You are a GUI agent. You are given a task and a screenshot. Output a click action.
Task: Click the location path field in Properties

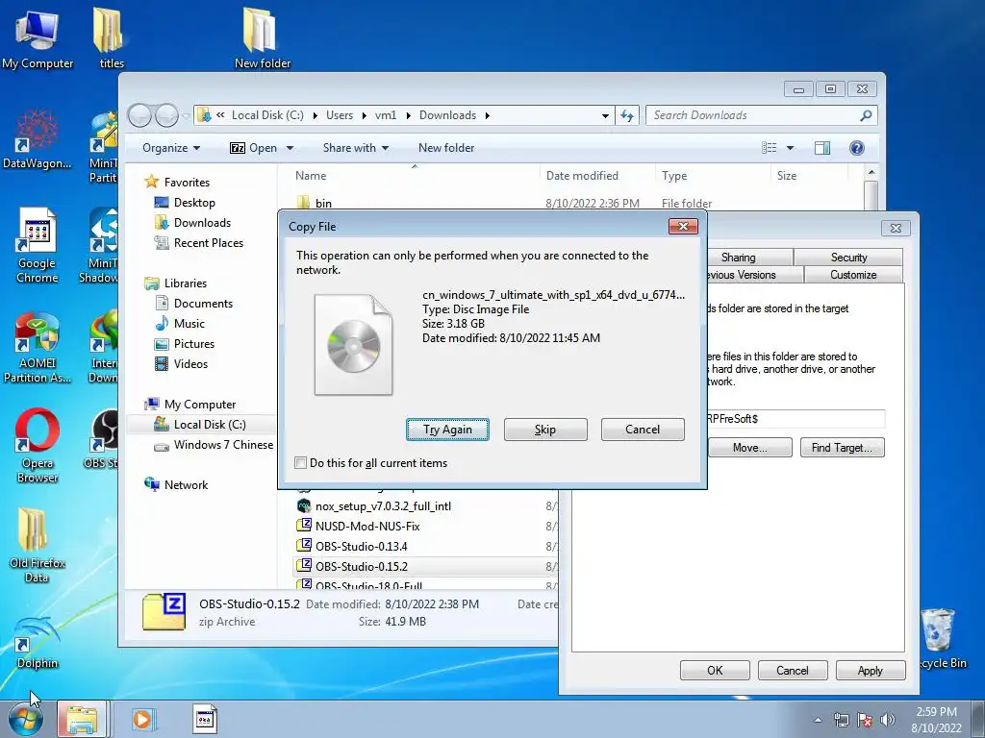pyautogui.click(x=796, y=419)
